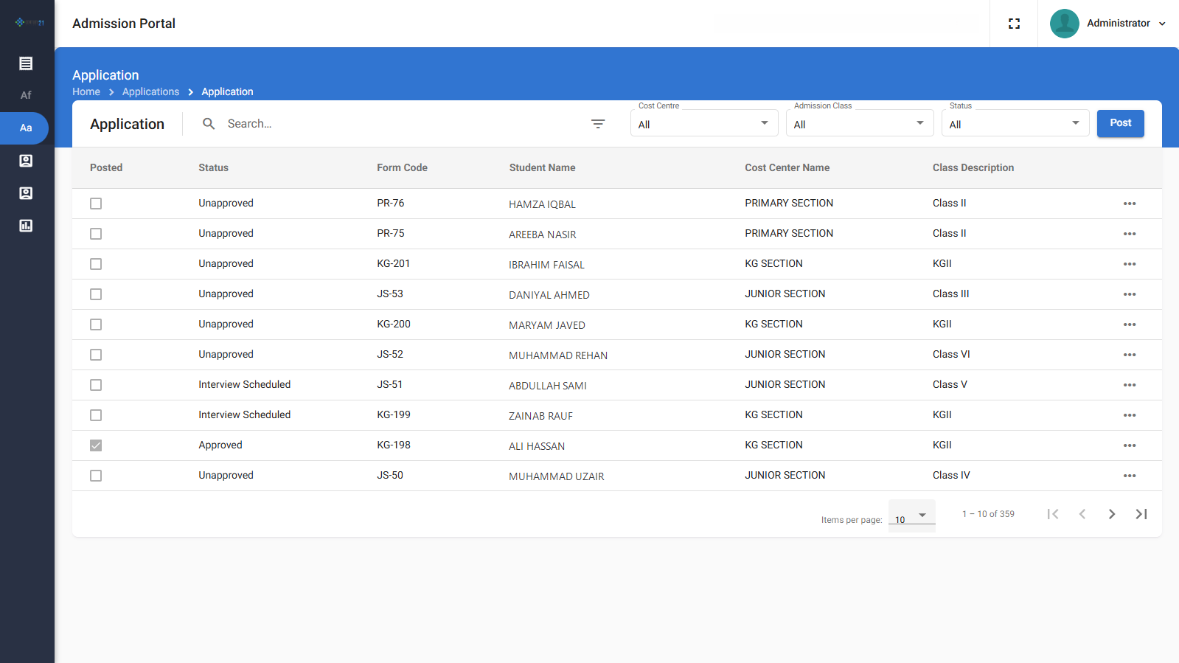
Task: Open the bar chart reports sidebar icon
Action: click(x=26, y=226)
